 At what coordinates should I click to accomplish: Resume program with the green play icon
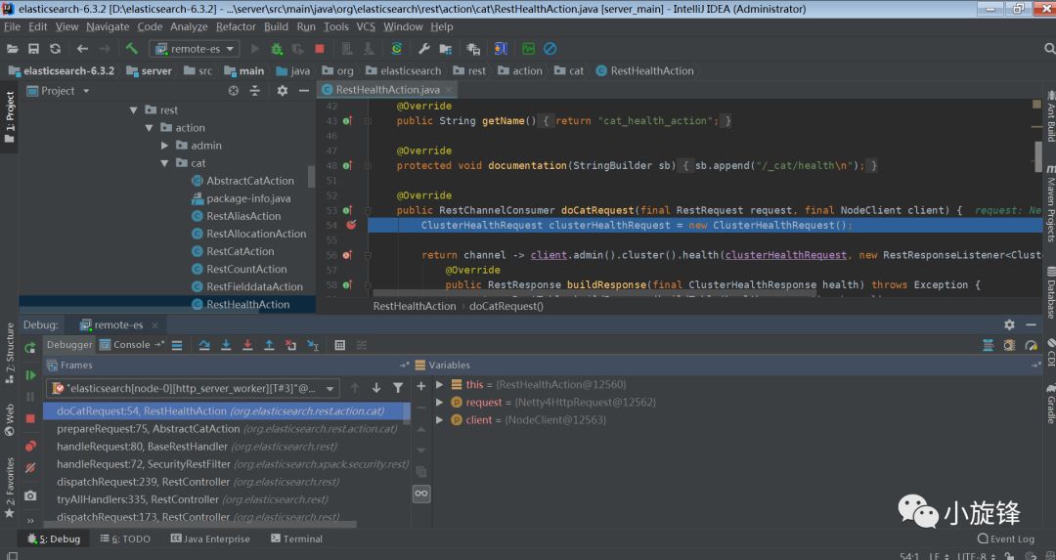[x=30, y=375]
